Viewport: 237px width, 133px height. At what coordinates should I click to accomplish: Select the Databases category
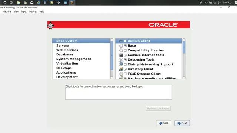point(81,54)
